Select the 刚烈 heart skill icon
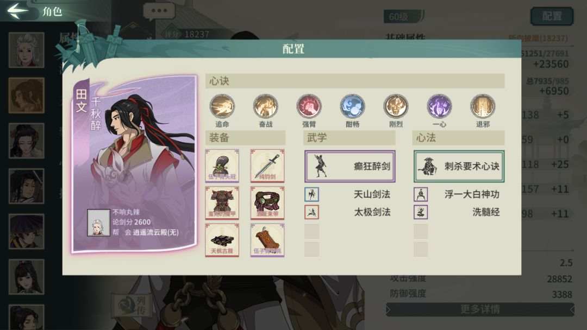 [396, 106]
